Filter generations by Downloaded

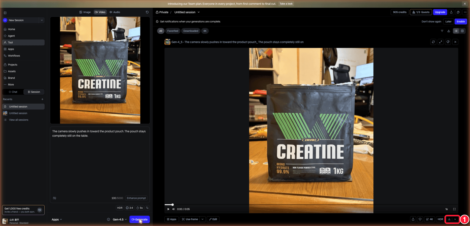(191, 31)
